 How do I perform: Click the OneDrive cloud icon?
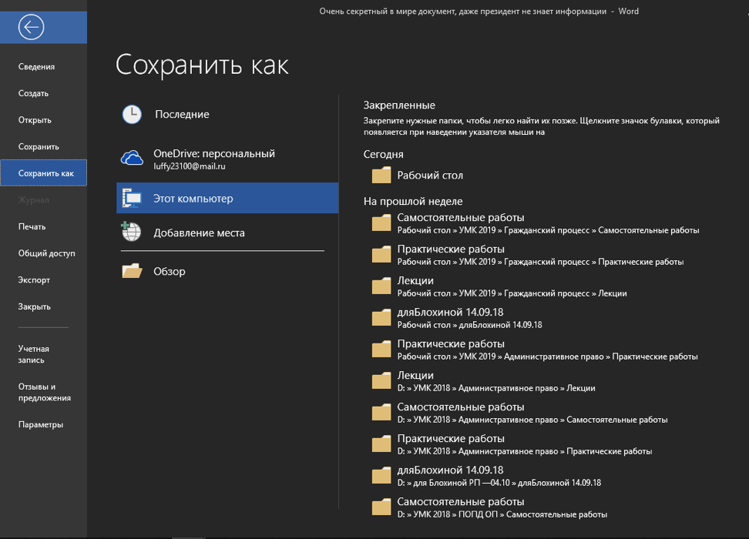(x=132, y=158)
